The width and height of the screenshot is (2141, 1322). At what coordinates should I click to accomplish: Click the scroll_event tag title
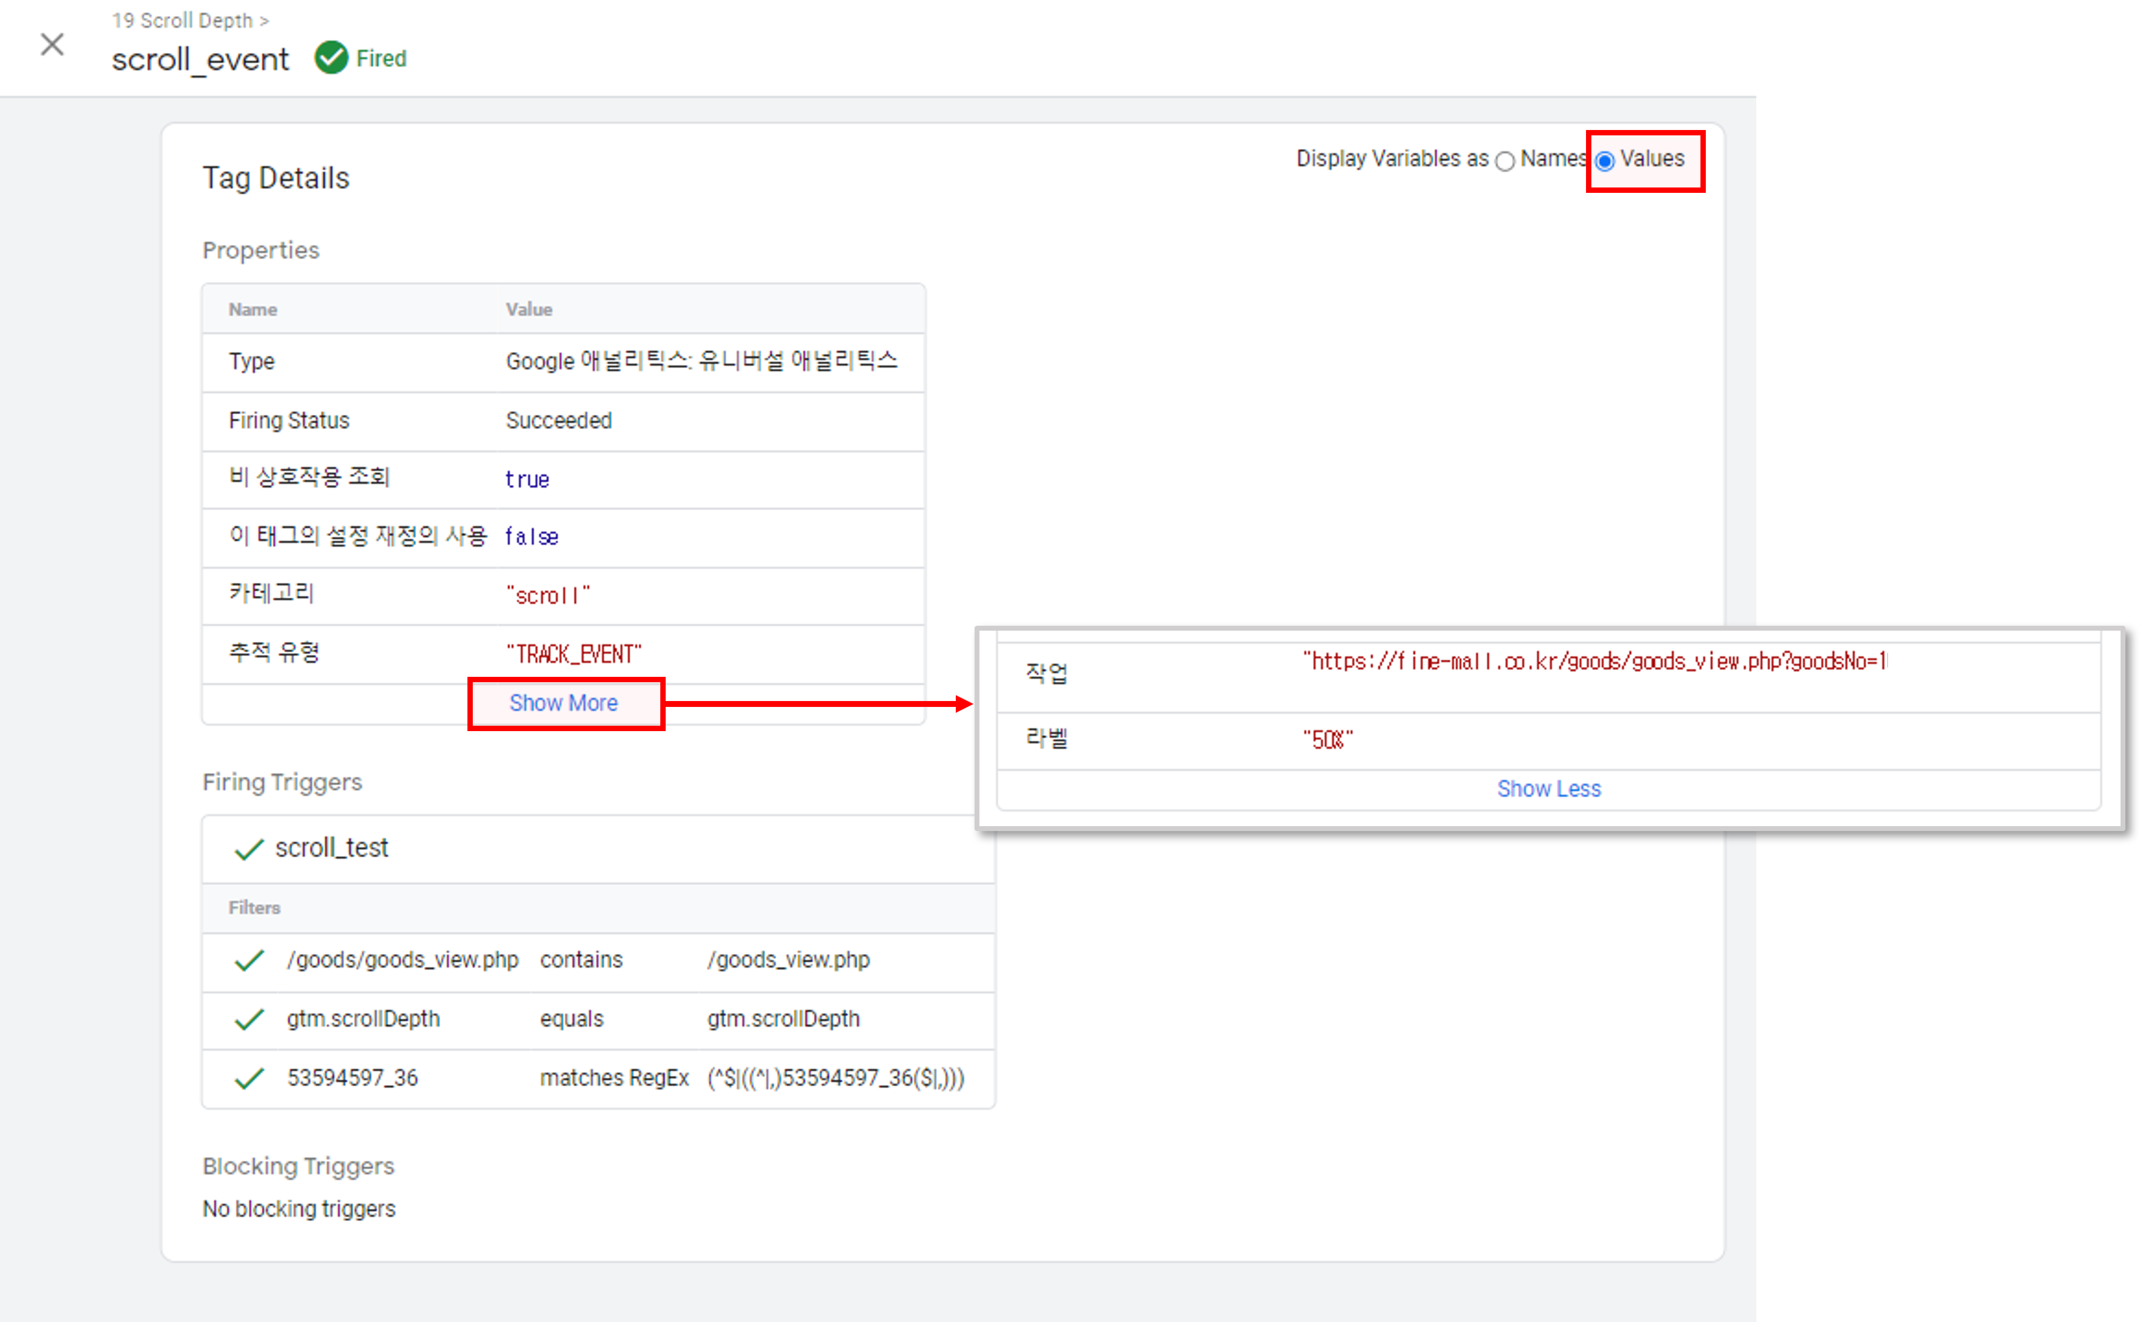click(200, 60)
